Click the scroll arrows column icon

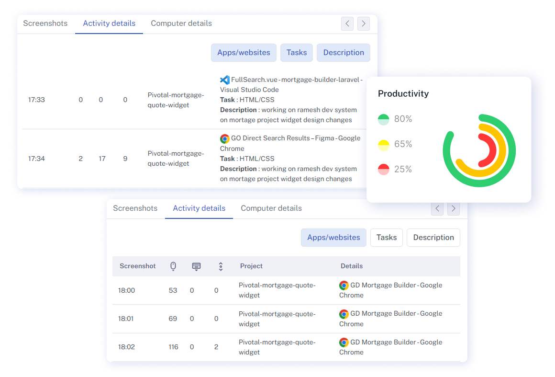click(x=221, y=266)
